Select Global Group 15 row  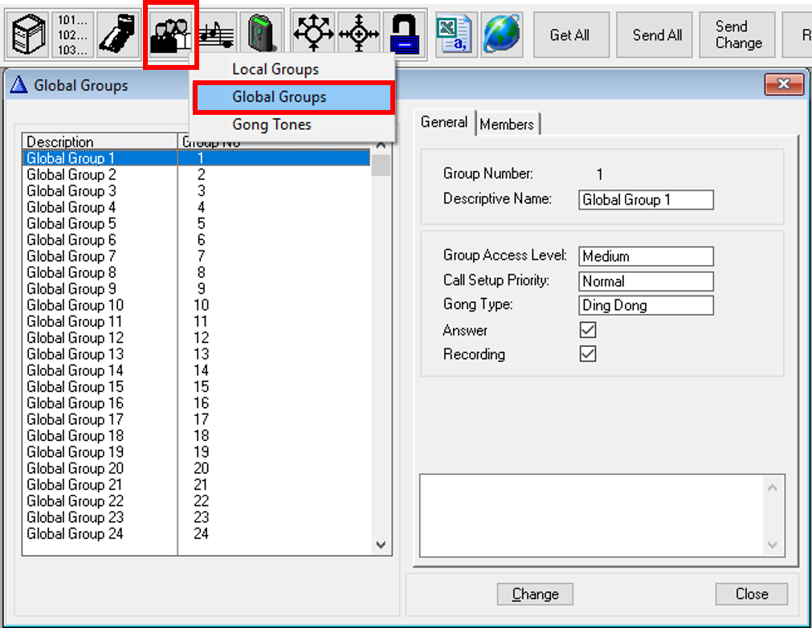(197, 386)
